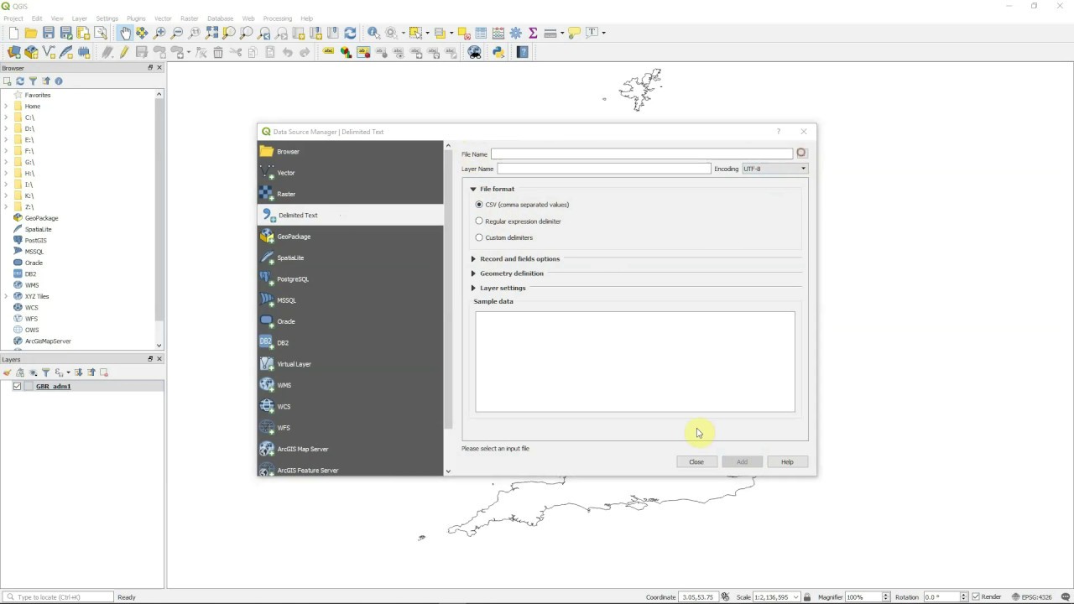Select PostGIS in the Browser tree
The image size is (1074, 604).
(34, 241)
